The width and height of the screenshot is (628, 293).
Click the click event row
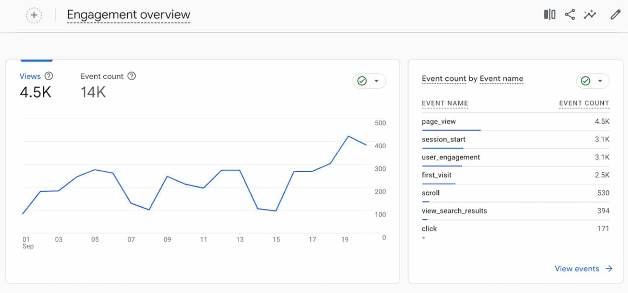[515, 229]
